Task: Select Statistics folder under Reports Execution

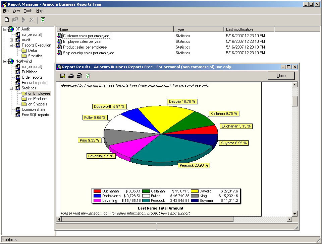Action: (x=35, y=56)
